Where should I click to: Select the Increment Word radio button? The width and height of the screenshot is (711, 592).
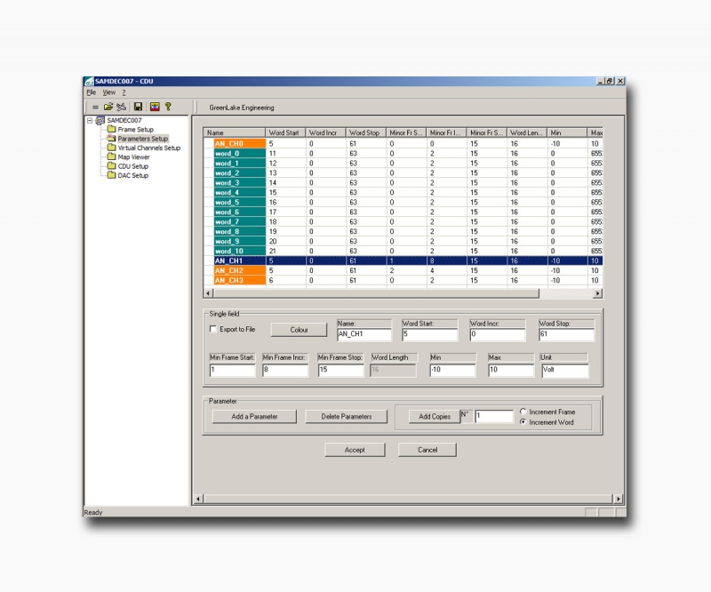(x=523, y=422)
